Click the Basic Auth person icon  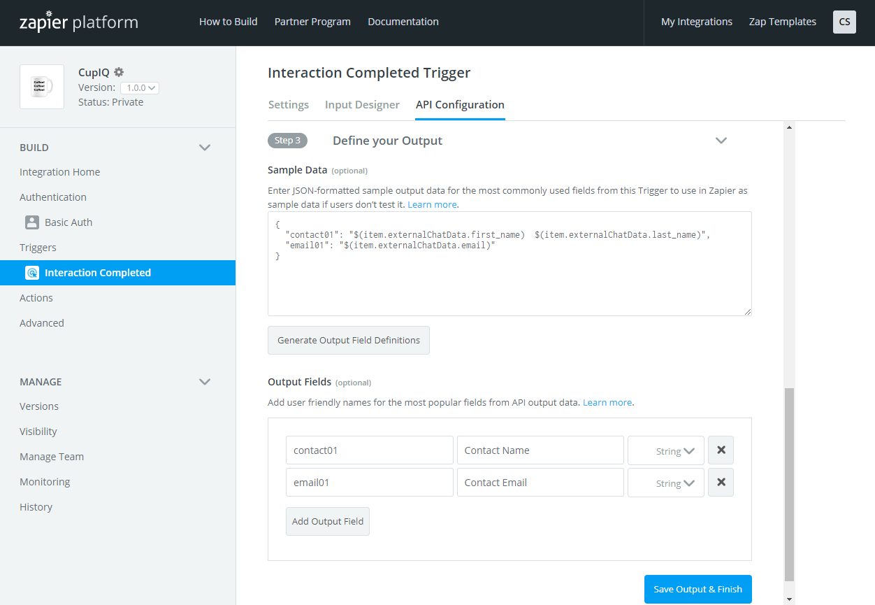(x=31, y=222)
